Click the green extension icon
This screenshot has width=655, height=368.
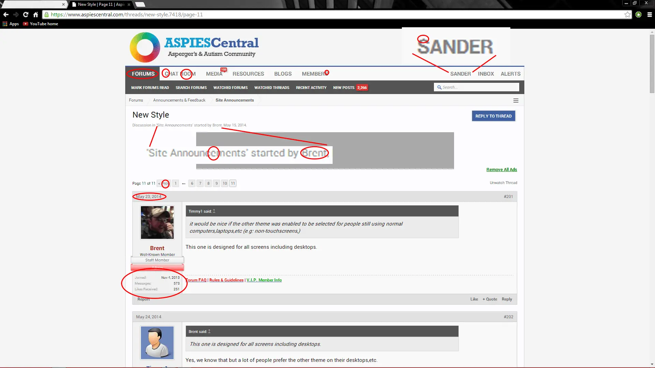coord(639,15)
